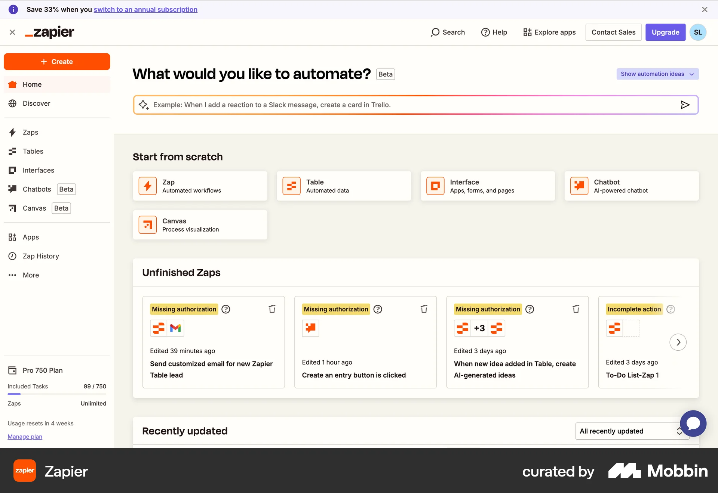Open Tables in the sidebar
The width and height of the screenshot is (718, 493).
click(57, 151)
